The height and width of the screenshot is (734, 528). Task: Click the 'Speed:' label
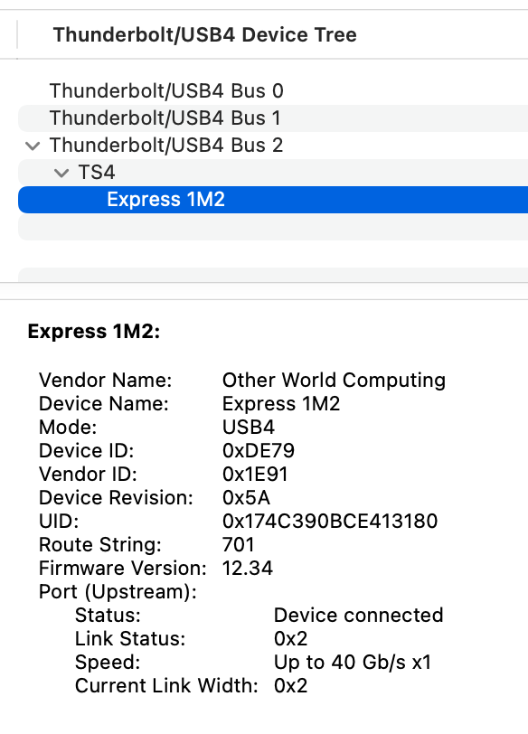(108, 663)
